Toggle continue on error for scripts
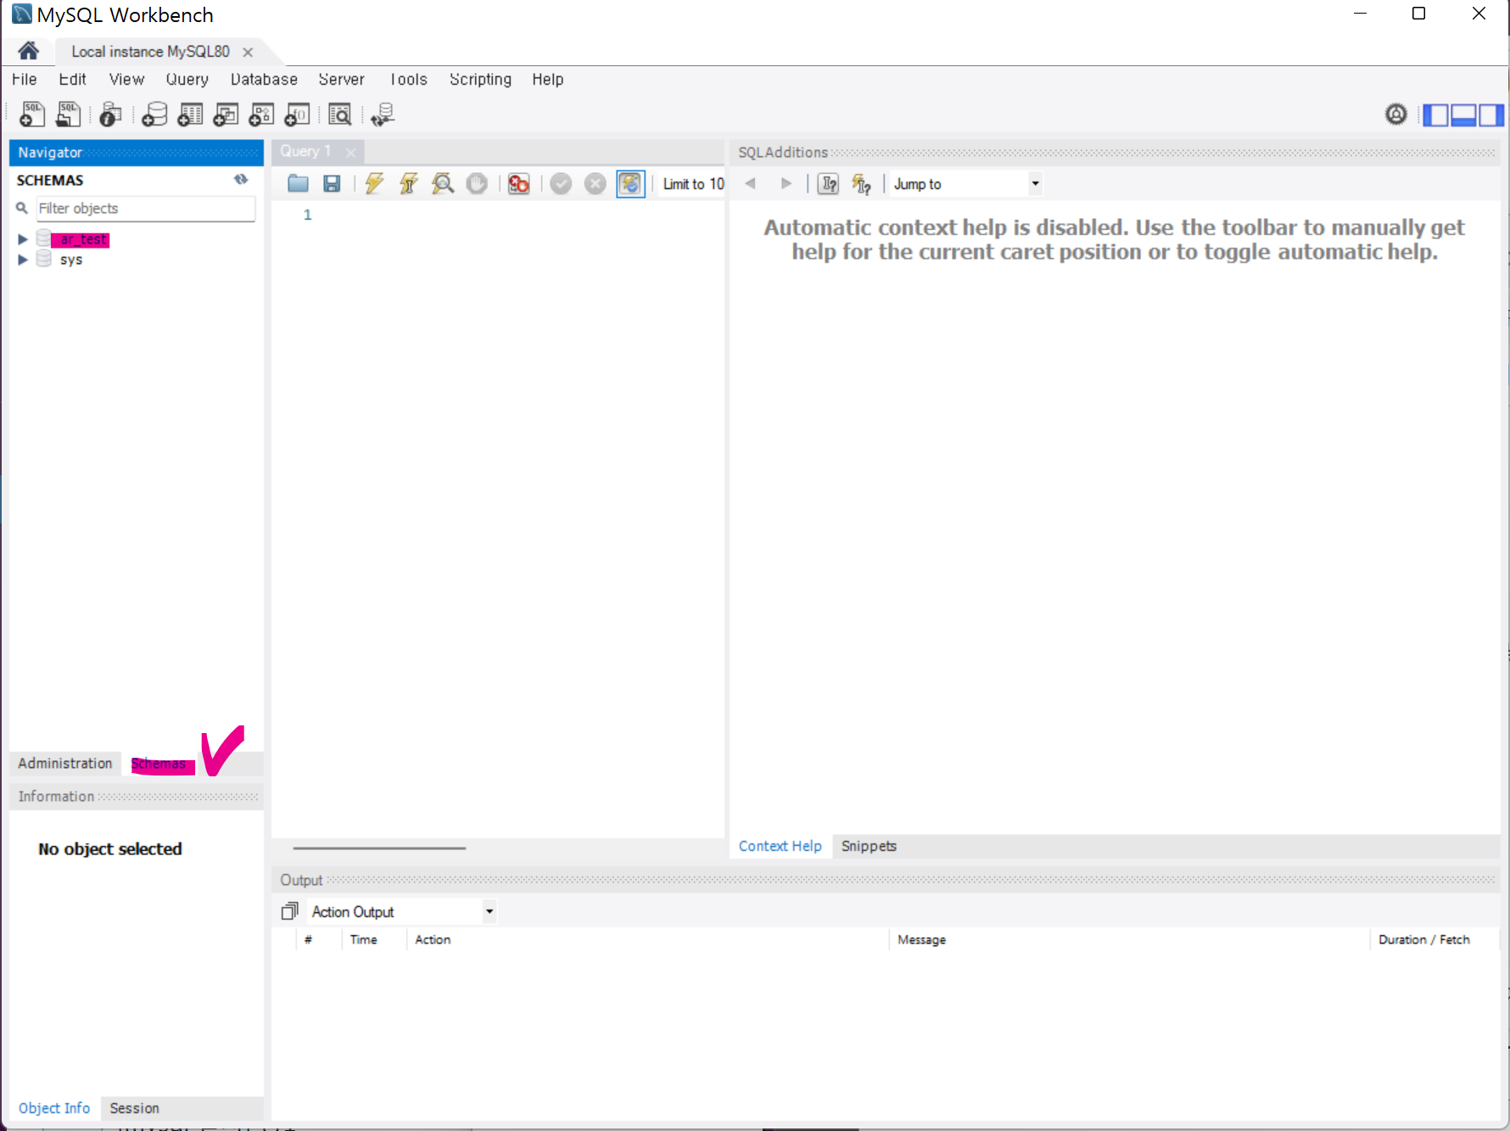1510x1131 pixels. click(x=518, y=183)
